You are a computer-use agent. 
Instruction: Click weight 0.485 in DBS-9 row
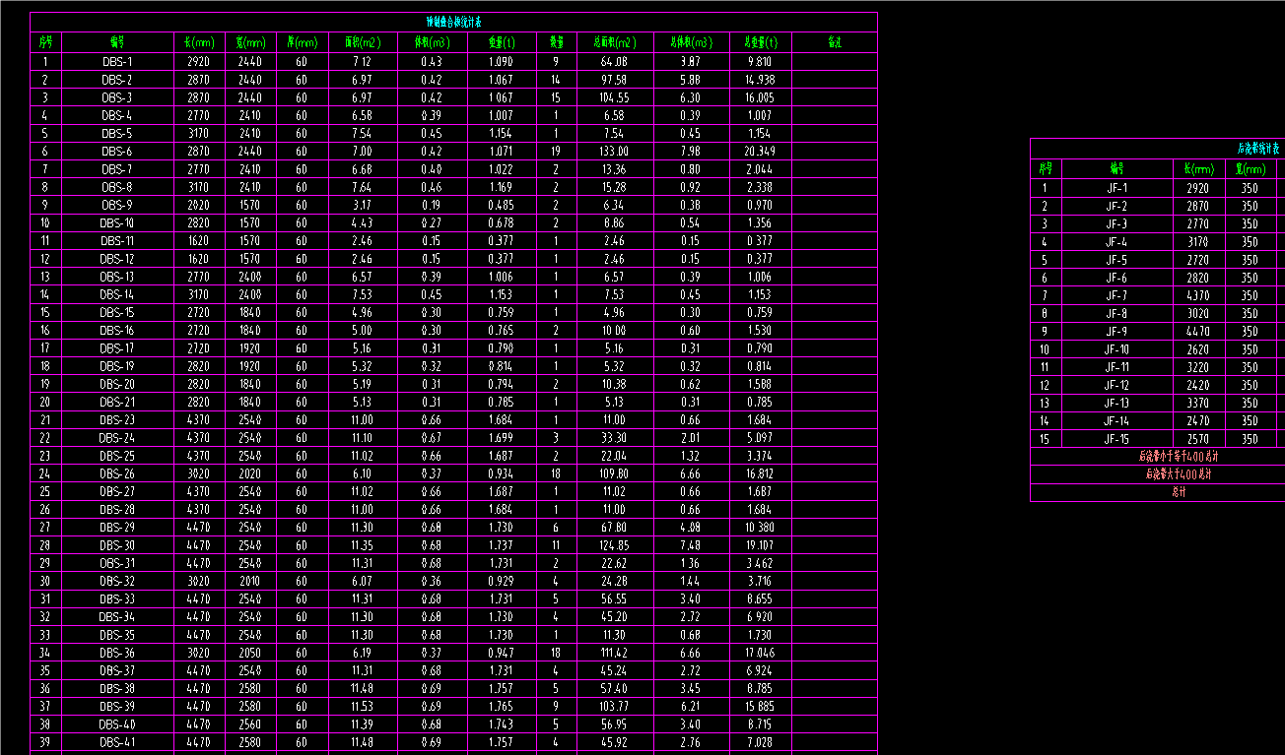point(501,205)
